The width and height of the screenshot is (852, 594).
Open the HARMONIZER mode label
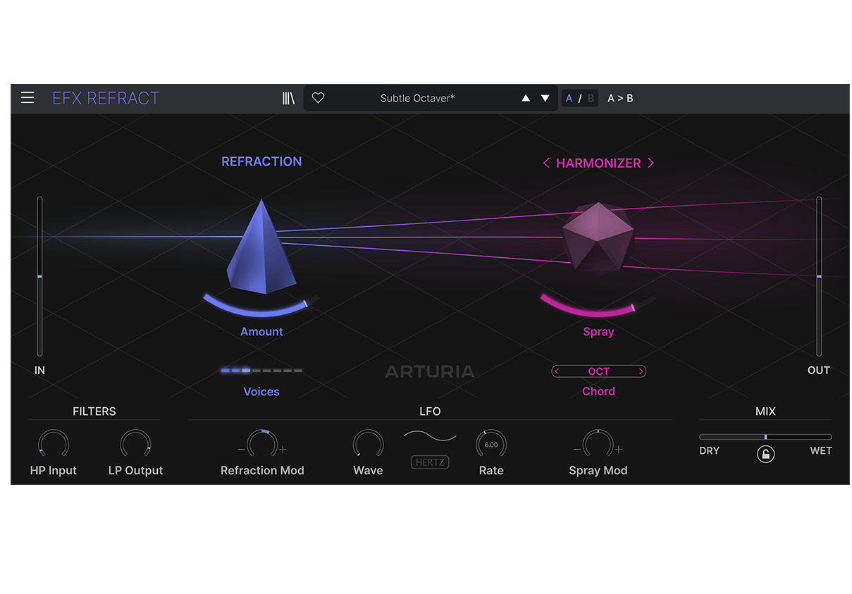598,163
